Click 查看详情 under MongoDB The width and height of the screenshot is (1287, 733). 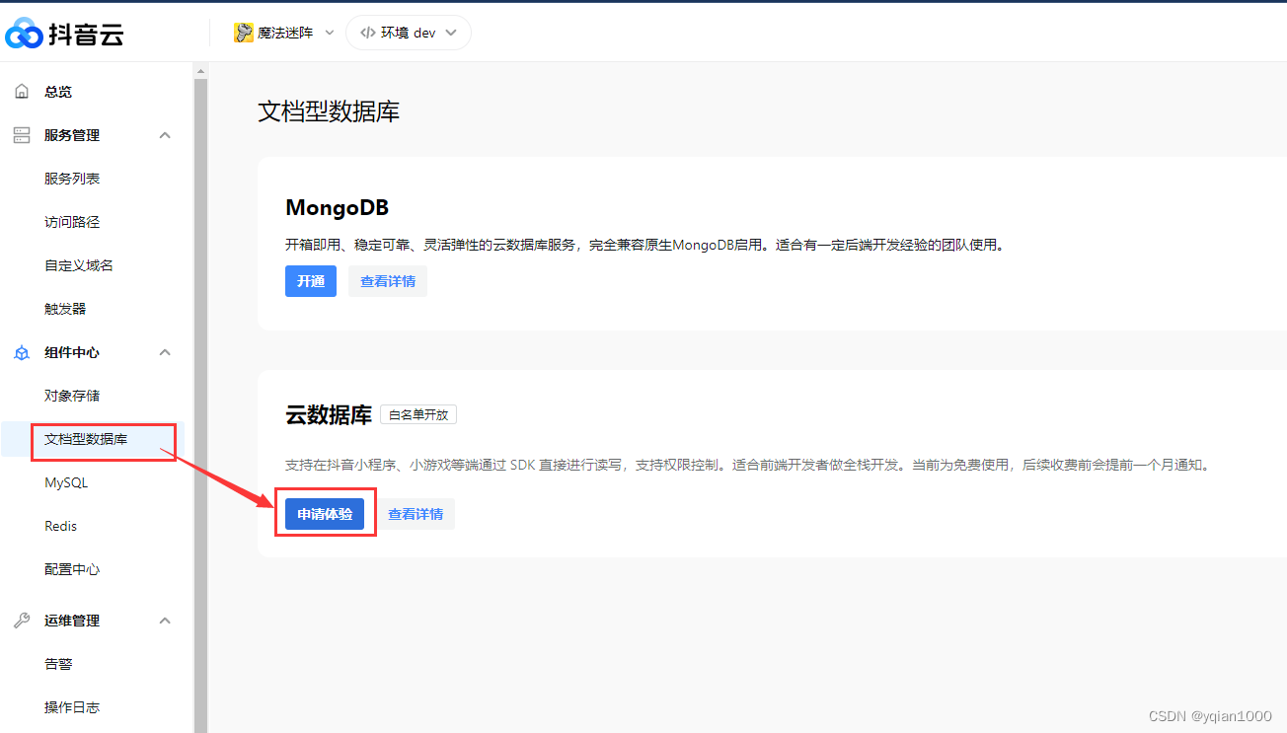[388, 281]
